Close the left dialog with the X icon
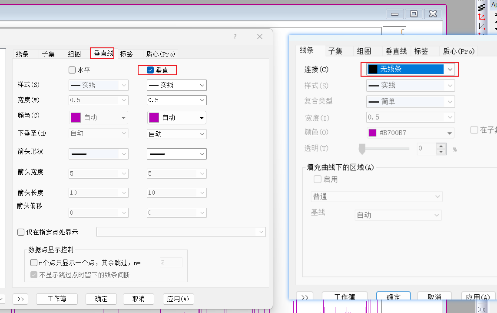This screenshot has height=313, width=497. click(x=260, y=37)
